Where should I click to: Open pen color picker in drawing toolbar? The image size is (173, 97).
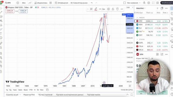tap(96, 9)
